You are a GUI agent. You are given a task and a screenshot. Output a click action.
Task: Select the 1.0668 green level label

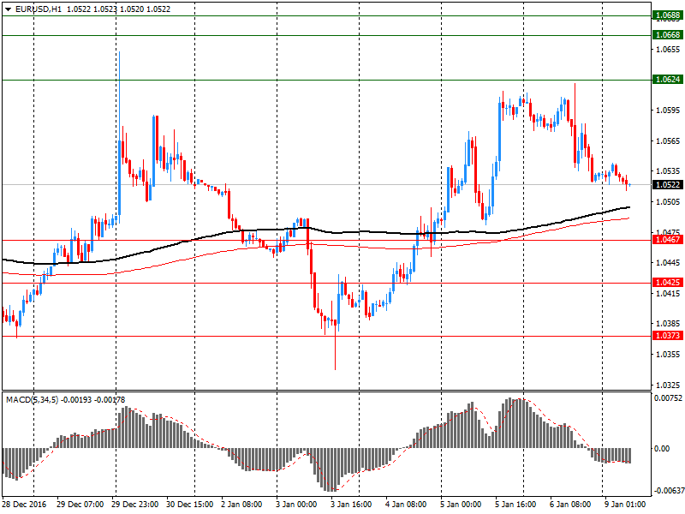click(667, 35)
